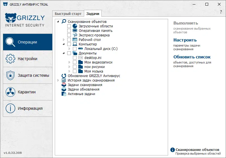Expand the Мои видеозаписи folder
This screenshot has height=158, width=226.
click(x=69, y=62)
